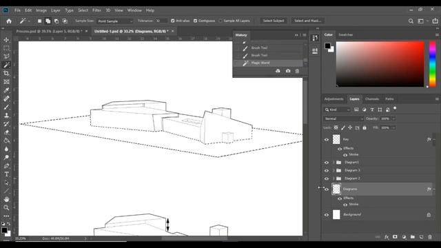Viewport: 441px width, 248px height.
Task: Expand the Diagram1 group
Action: (x=334, y=163)
